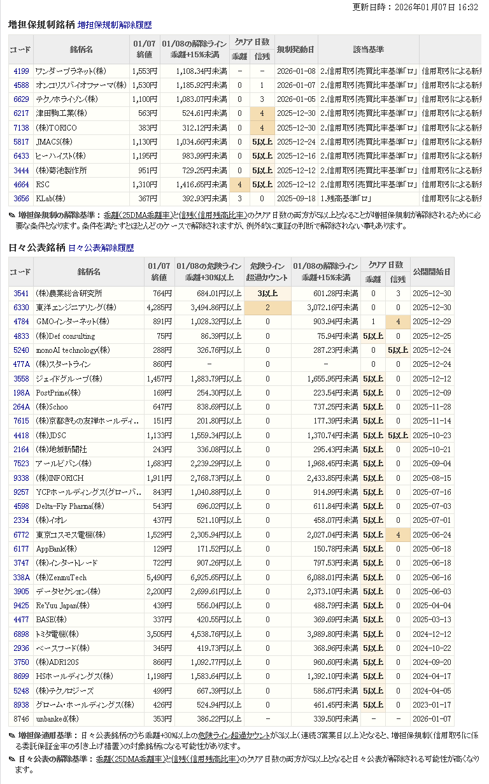Click stock code 4784 GMOインターネット
Image resolution: width=489 pixels, height=784 pixels.
coord(21,322)
